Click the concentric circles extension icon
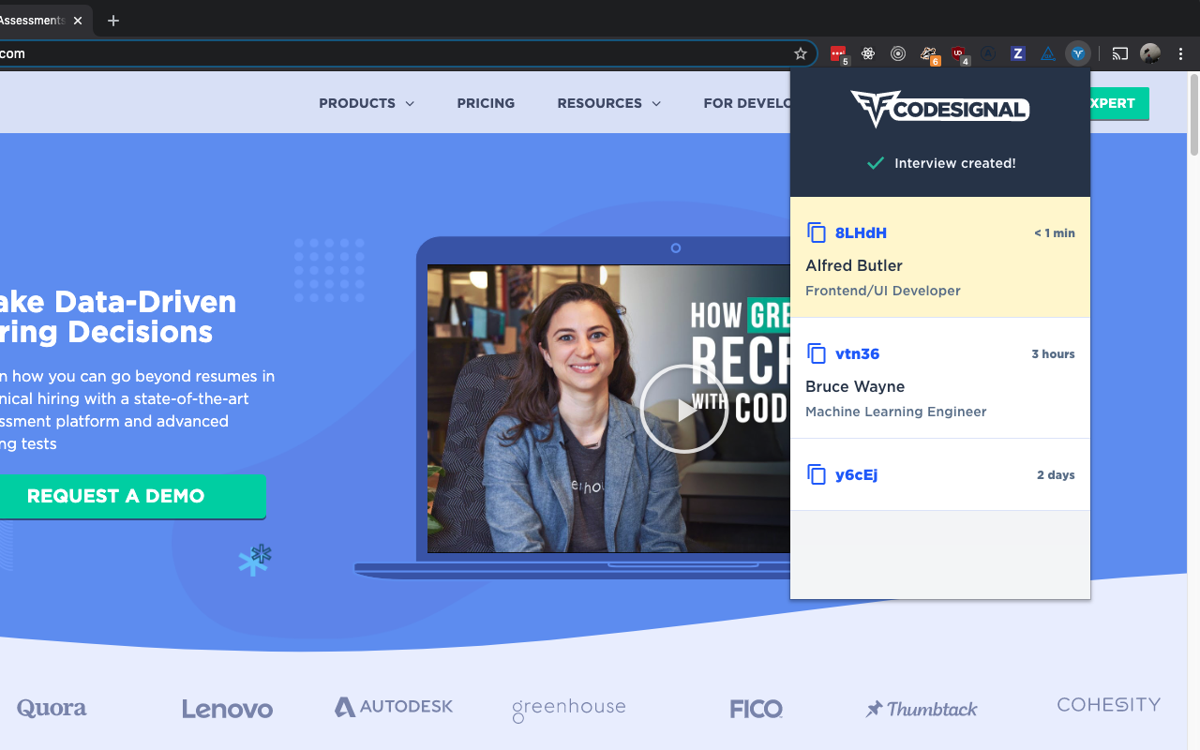Viewport: 1200px width, 750px height. [x=898, y=53]
